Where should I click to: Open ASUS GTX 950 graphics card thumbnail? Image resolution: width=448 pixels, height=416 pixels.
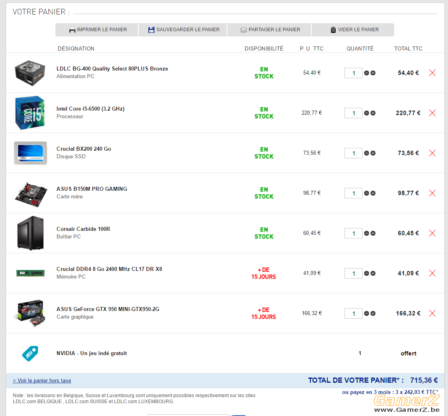(x=30, y=313)
